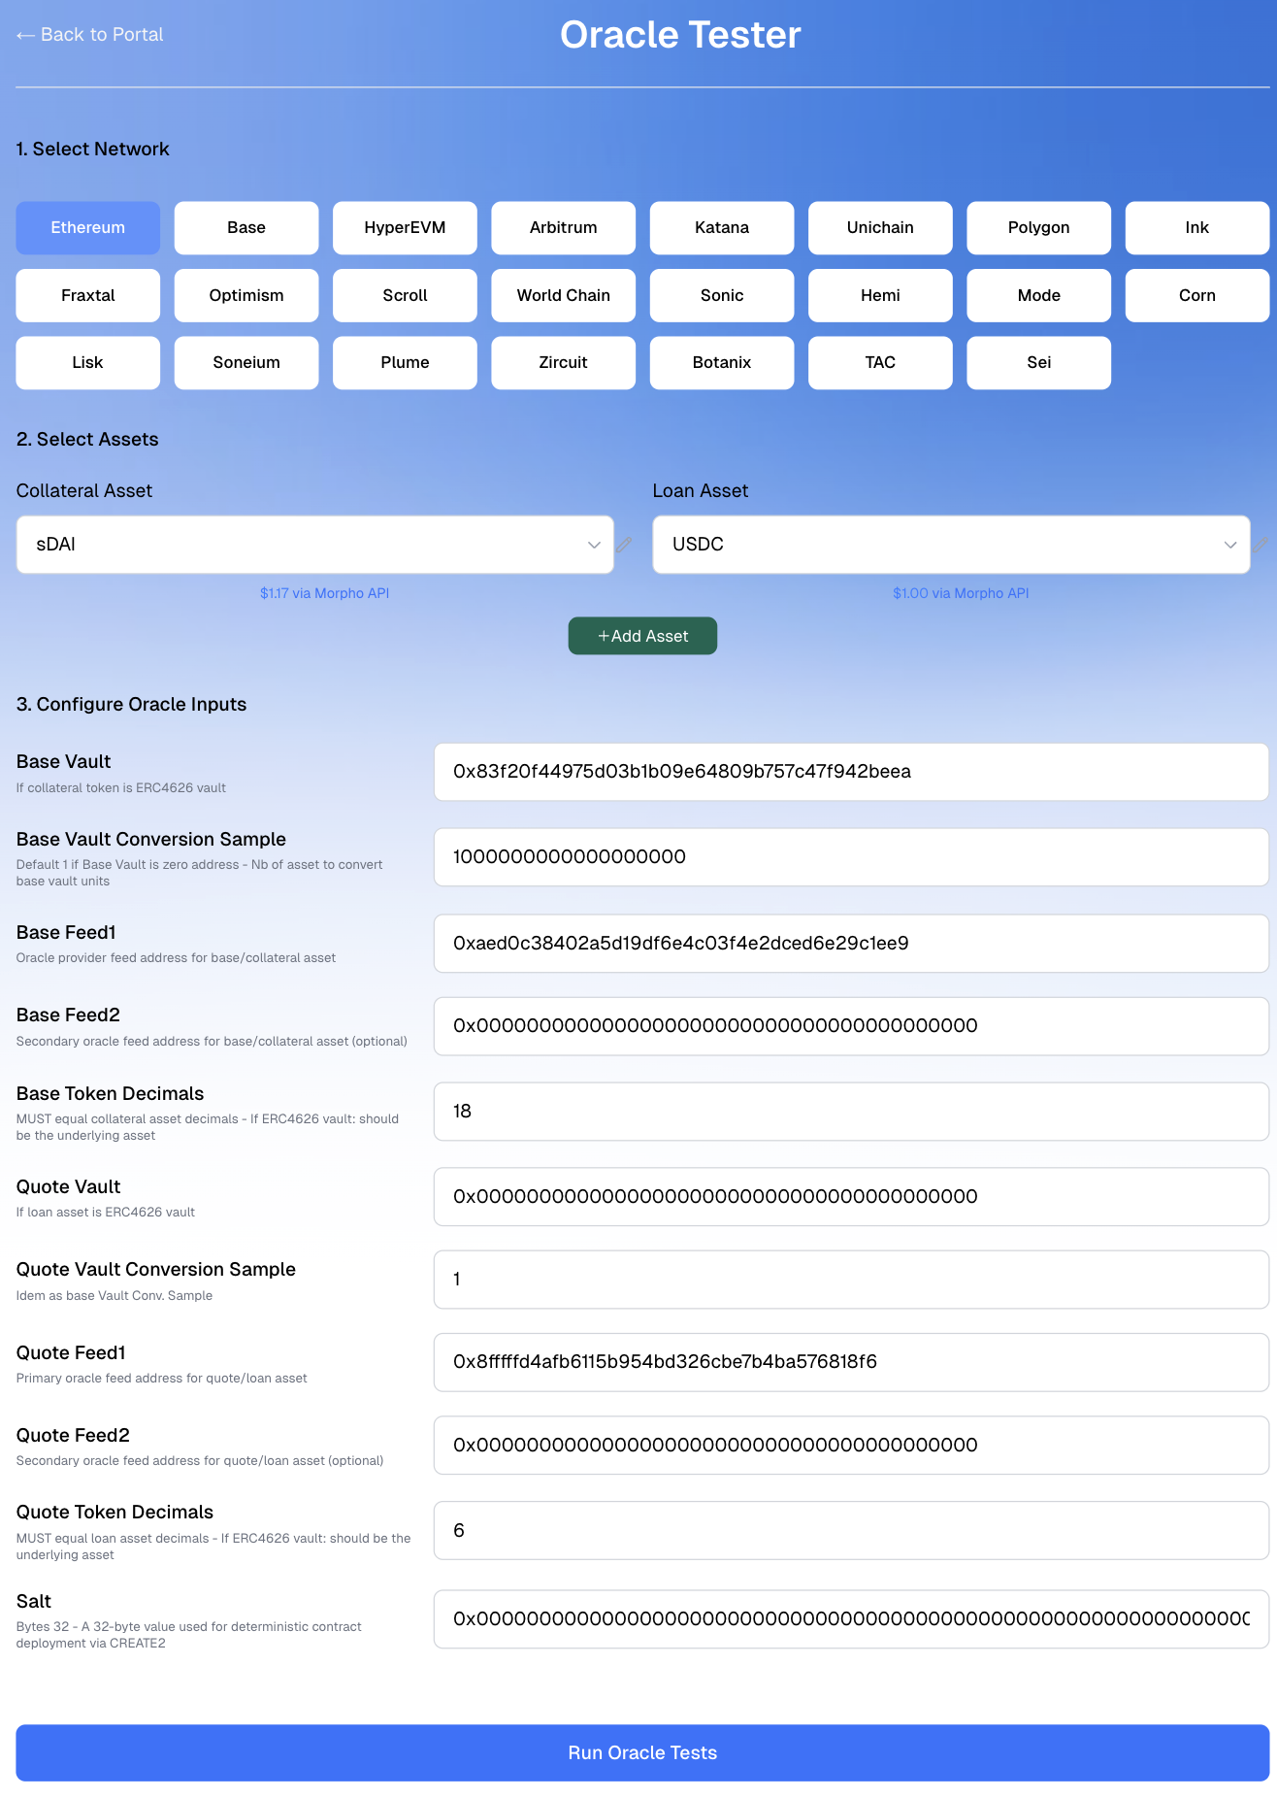Pick the Optimism network

(246, 295)
